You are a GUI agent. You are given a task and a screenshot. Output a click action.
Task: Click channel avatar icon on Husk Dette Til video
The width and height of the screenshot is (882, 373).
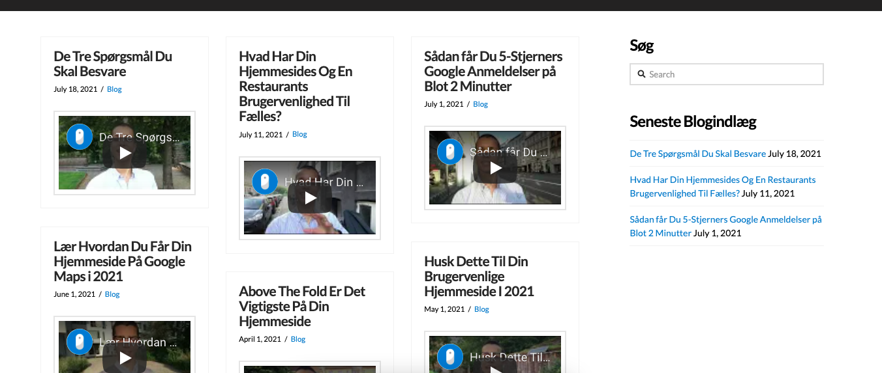[x=450, y=357]
